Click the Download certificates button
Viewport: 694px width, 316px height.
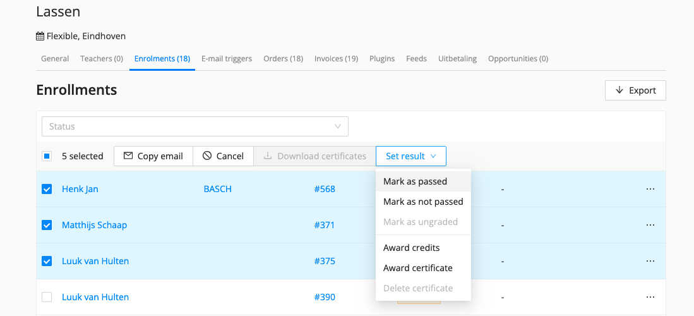314,156
